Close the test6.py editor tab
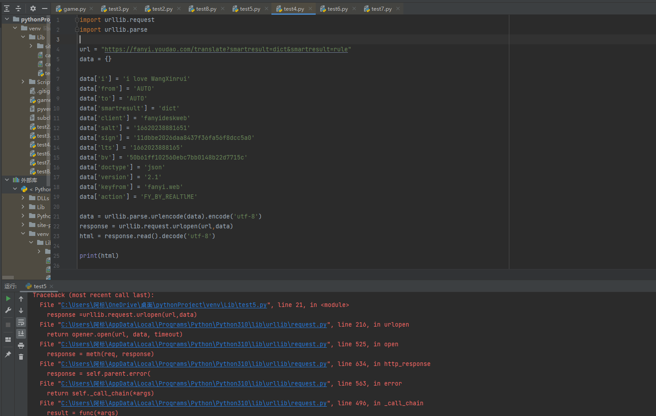The width and height of the screenshot is (656, 416). [x=354, y=8]
